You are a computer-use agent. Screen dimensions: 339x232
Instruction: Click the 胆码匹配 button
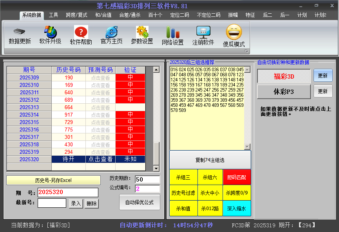(x=237, y=177)
